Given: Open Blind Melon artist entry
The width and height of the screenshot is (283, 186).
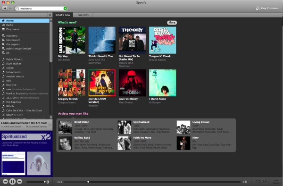Looking at the screenshot, I should [x=87, y=127].
